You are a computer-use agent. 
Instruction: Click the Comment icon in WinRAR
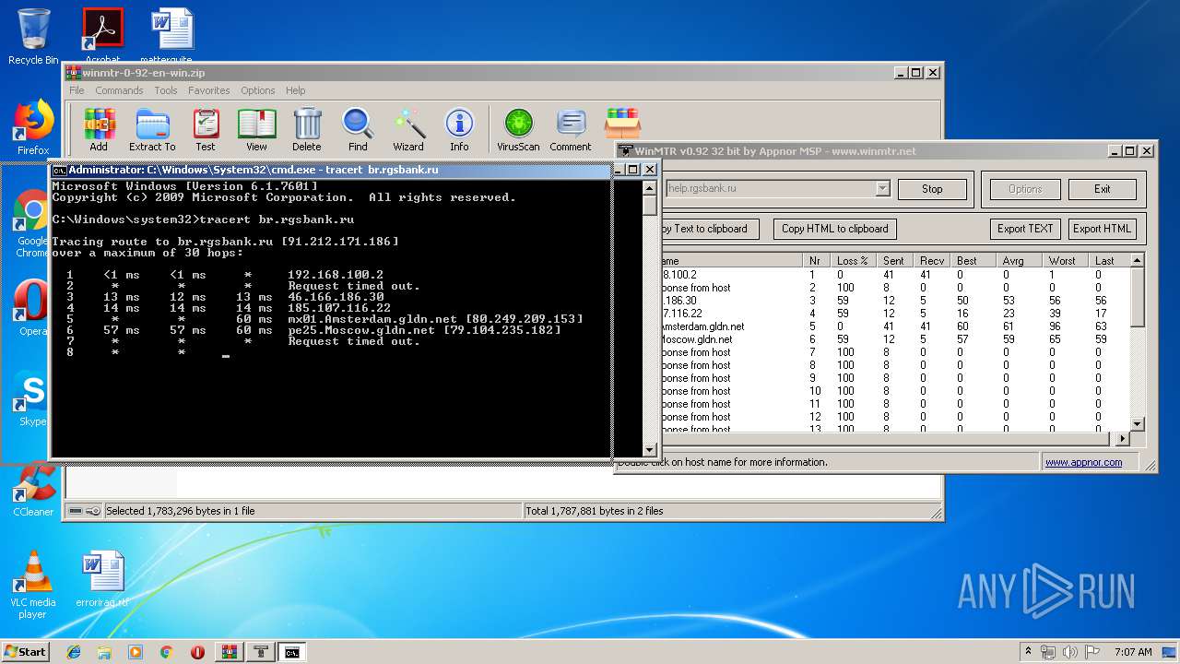click(571, 130)
